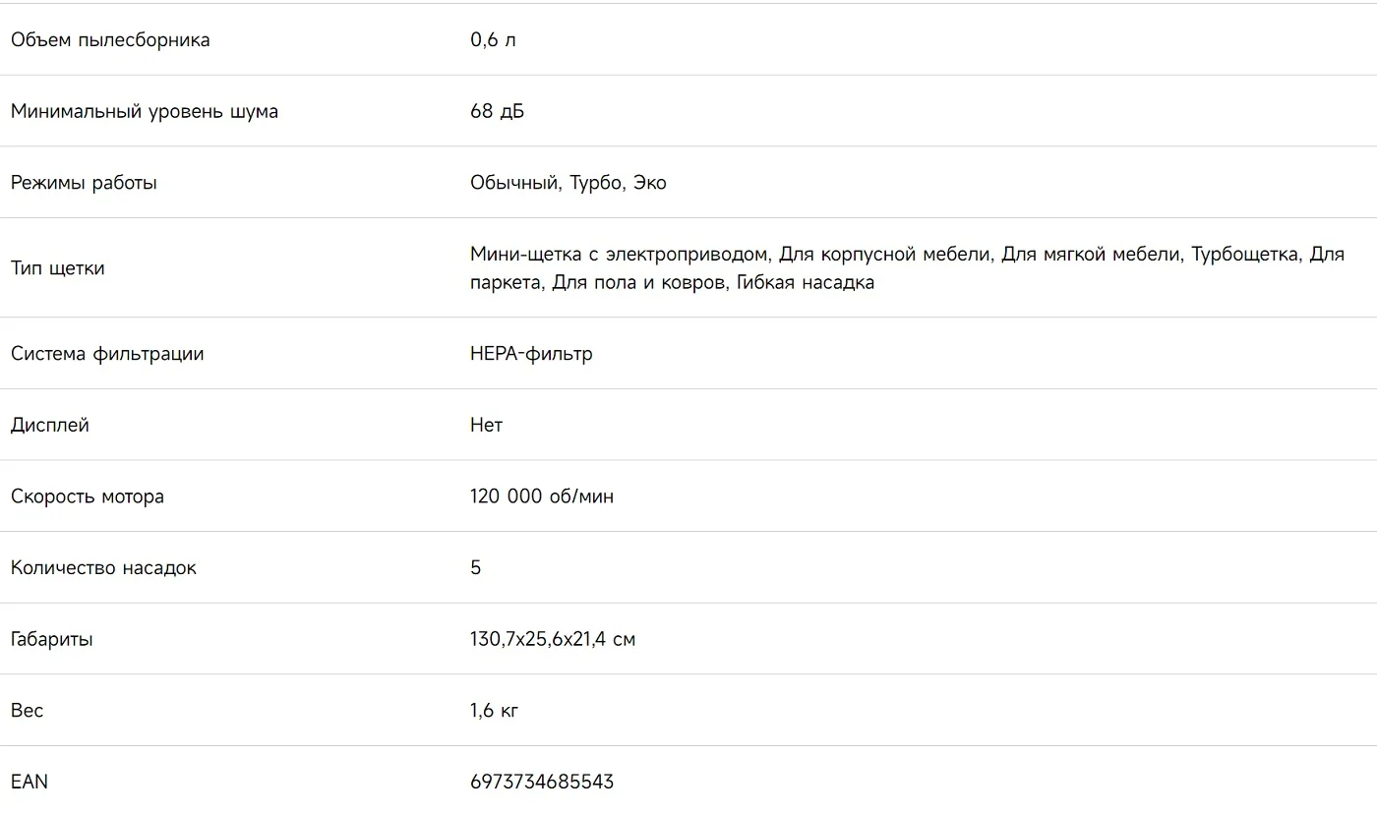Select the 'Нет' display value

tap(486, 425)
